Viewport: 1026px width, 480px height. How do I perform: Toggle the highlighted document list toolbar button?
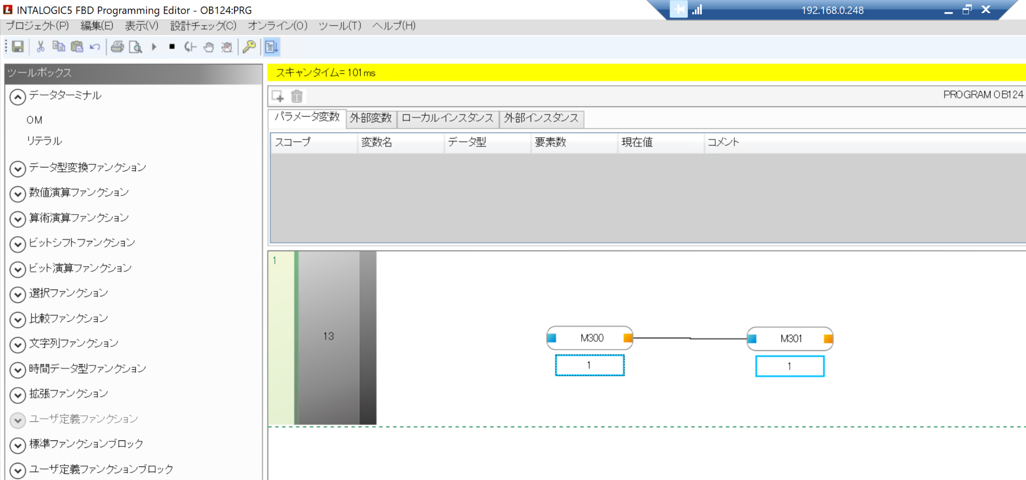click(x=271, y=47)
